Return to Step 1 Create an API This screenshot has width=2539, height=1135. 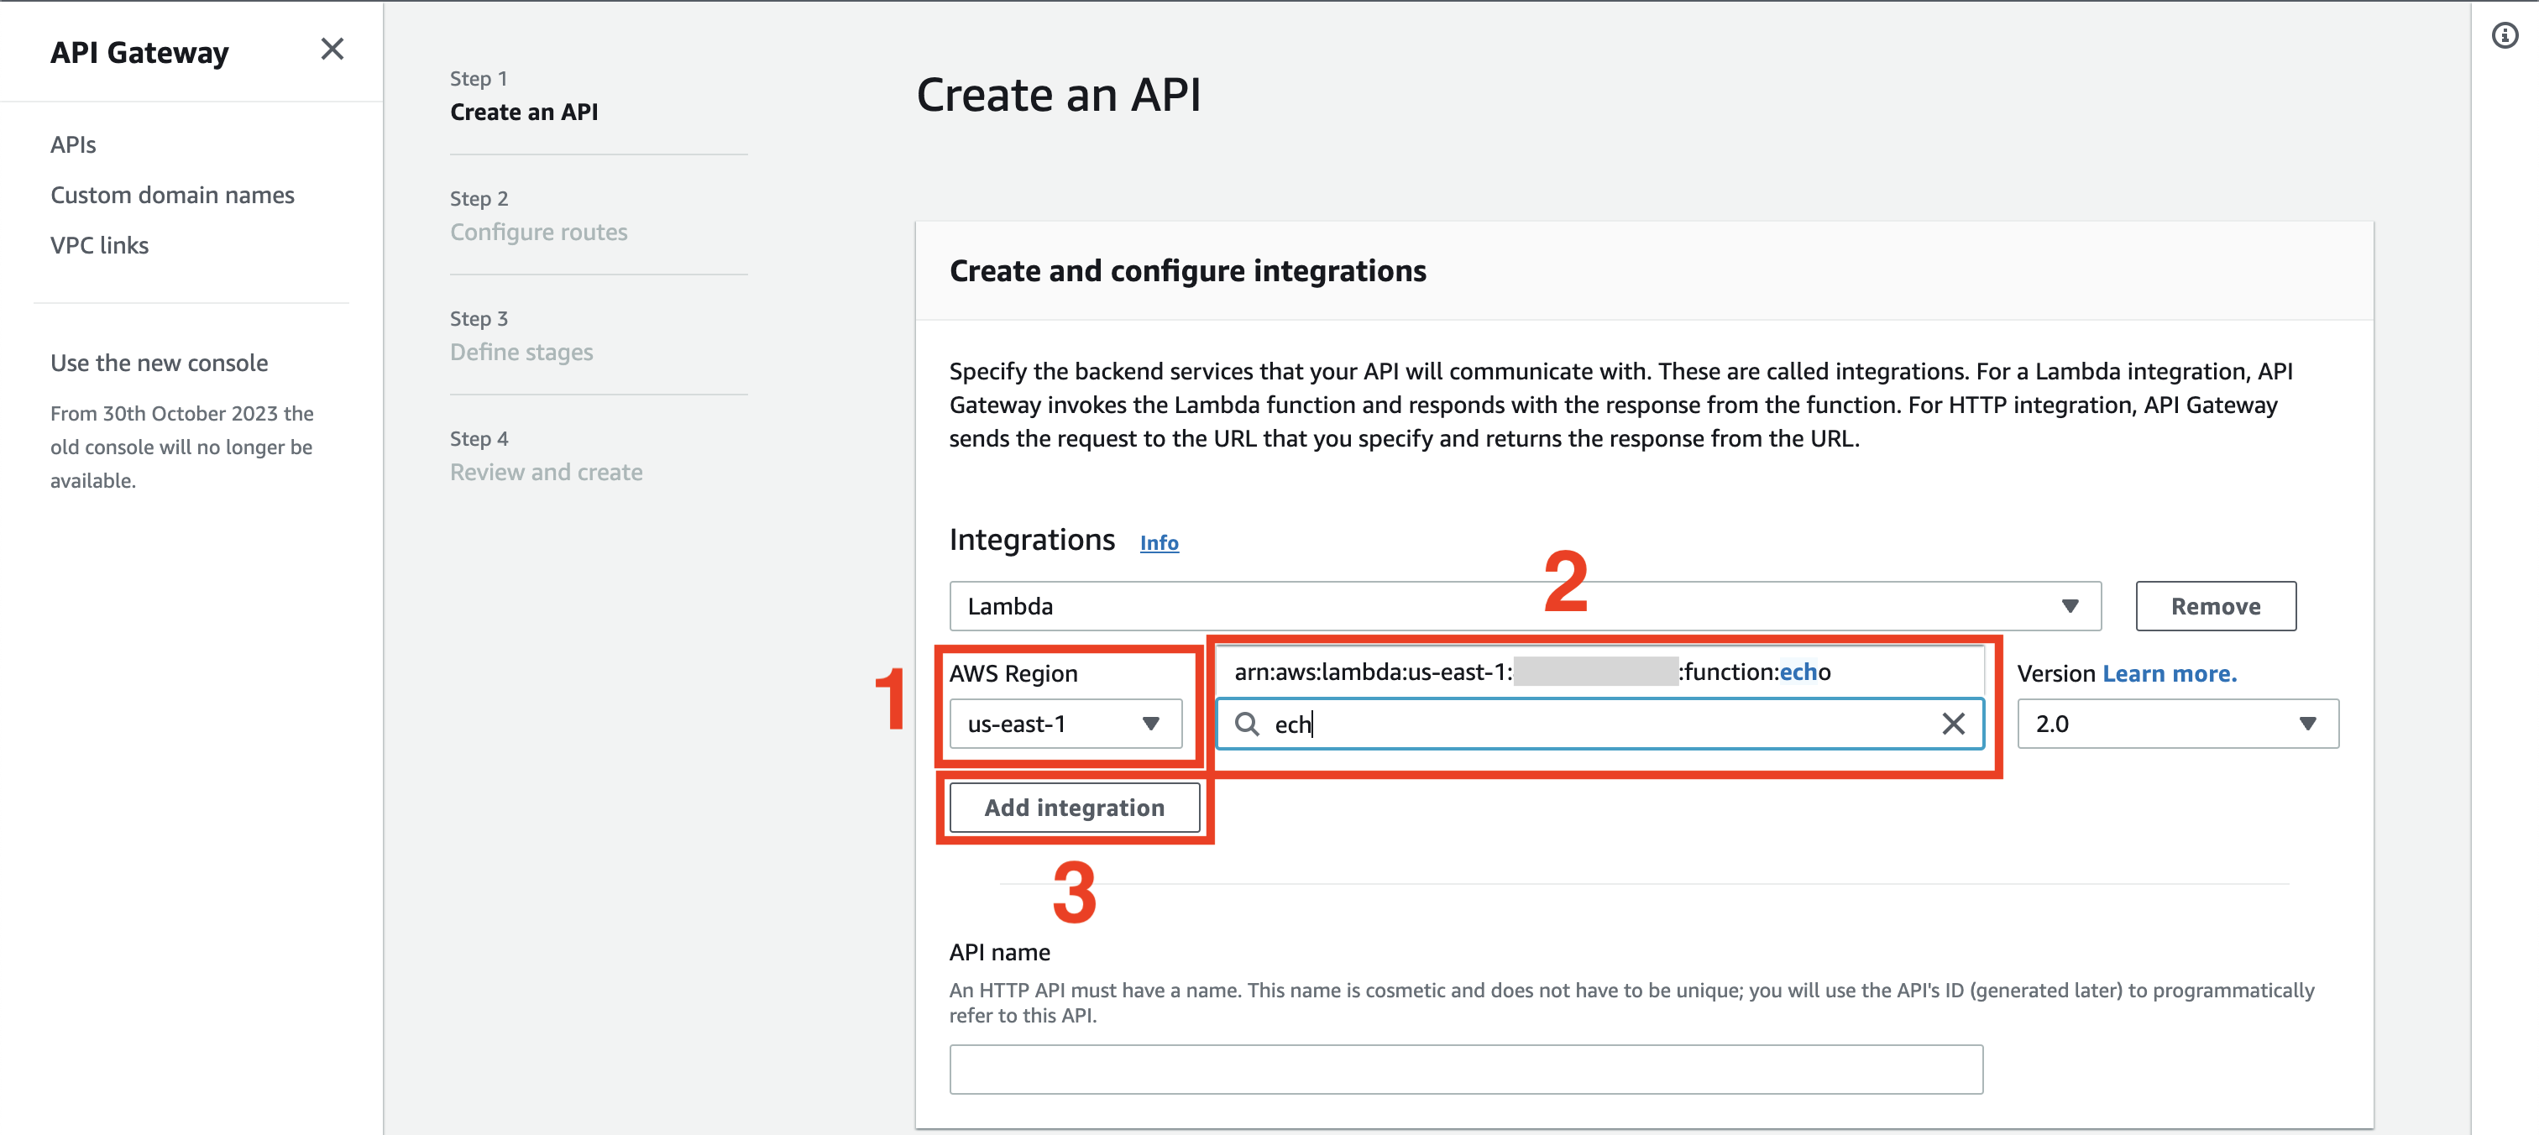click(523, 112)
